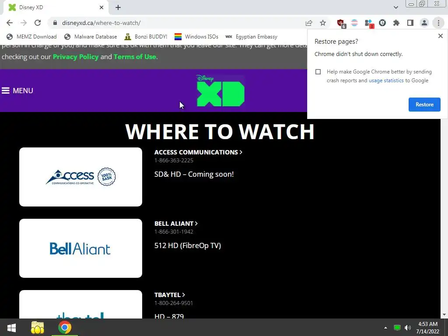The height and width of the screenshot is (336, 448).
Task: Click the 'SD& HD – Coming soon!' text
Action: coord(194,174)
